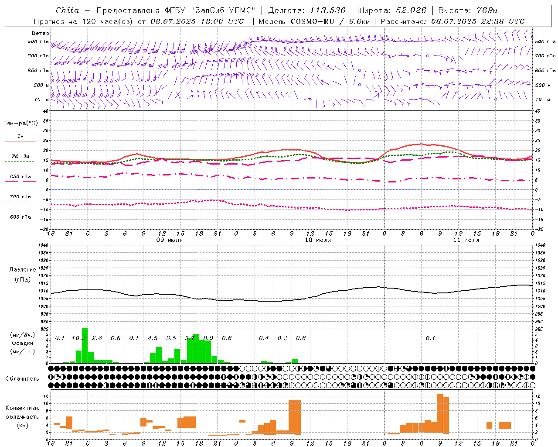
Task: Click the "Td 2м" dew point legend entry
Action: pos(20,156)
